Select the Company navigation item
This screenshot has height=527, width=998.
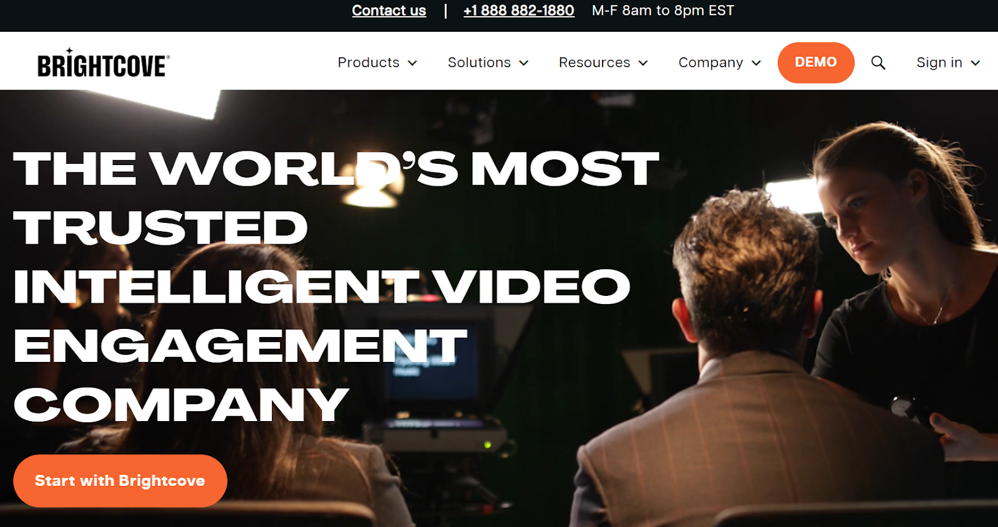click(x=710, y=63)
